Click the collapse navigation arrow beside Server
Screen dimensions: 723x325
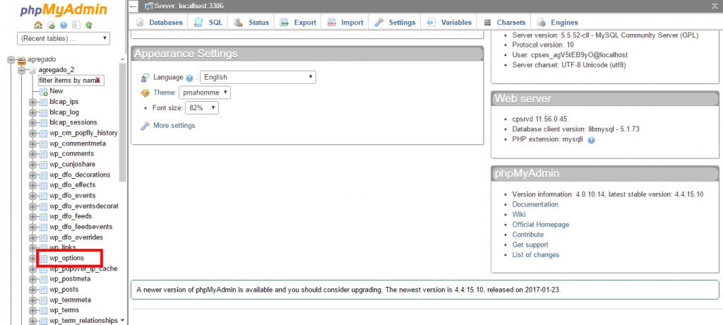[x=134, y=6]
